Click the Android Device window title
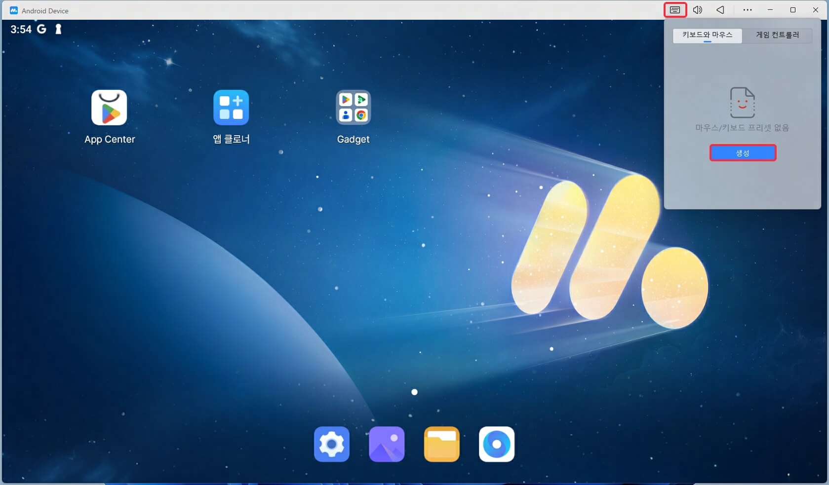Screen dimensions: 829x485 coord(45,11)
